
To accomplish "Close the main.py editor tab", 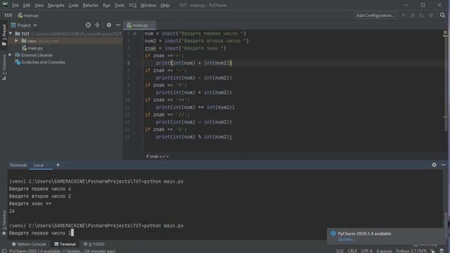I will tap(152, 25).
